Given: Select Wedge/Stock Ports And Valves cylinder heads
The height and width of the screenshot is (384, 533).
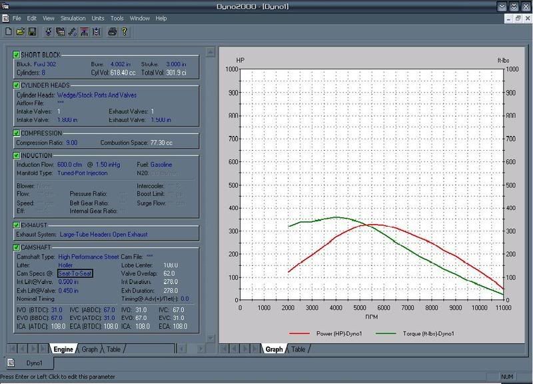Looking at the screenshot, I should 97,95.
